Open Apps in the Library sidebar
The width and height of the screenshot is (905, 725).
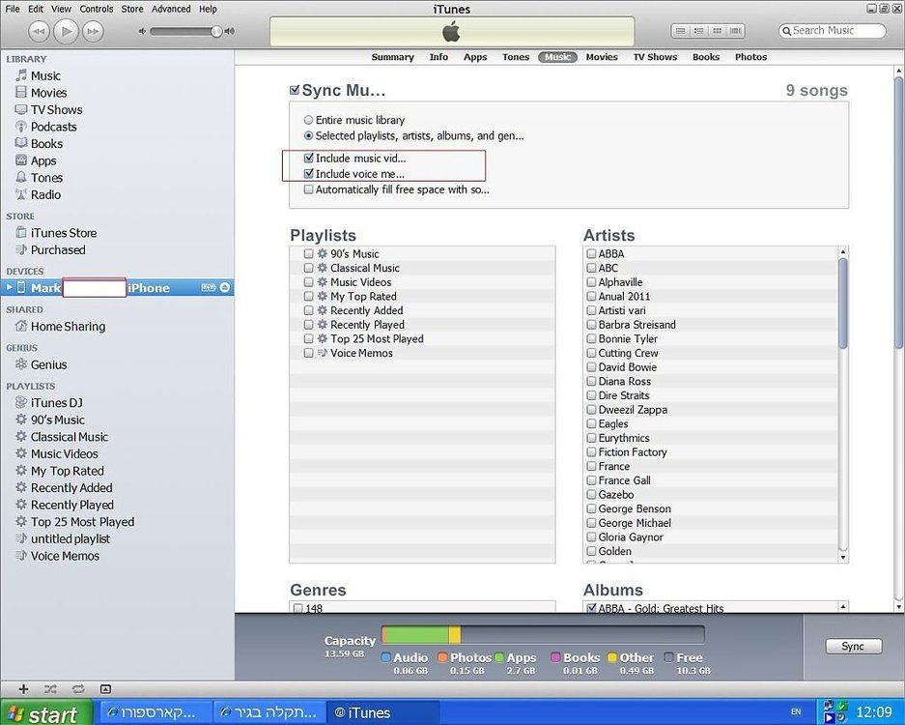click(x=43, y=160)
